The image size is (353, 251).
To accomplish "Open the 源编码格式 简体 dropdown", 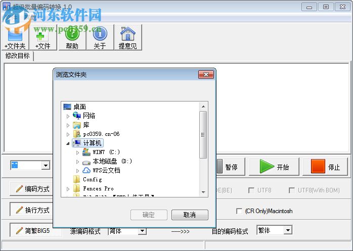I will (x=142, y=231).
